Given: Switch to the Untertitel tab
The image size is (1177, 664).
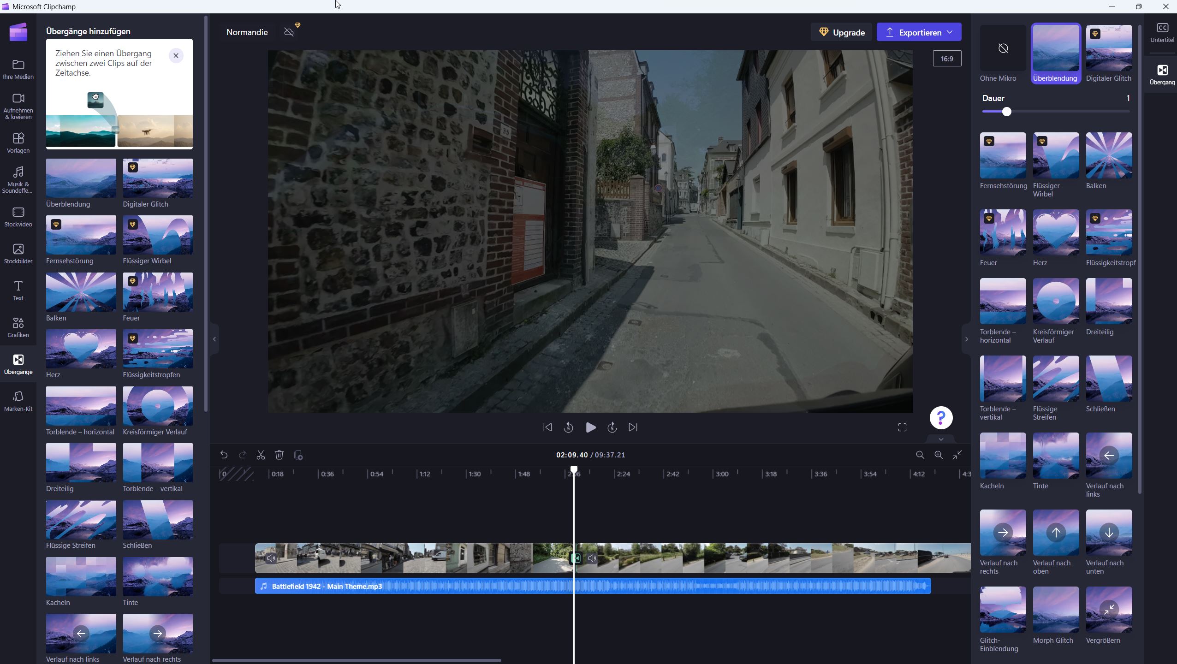Looking at the screenshot, I should click(x=1162, y=32).
